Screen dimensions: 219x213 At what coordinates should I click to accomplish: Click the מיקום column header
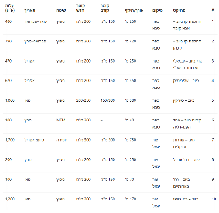(157, 10)
